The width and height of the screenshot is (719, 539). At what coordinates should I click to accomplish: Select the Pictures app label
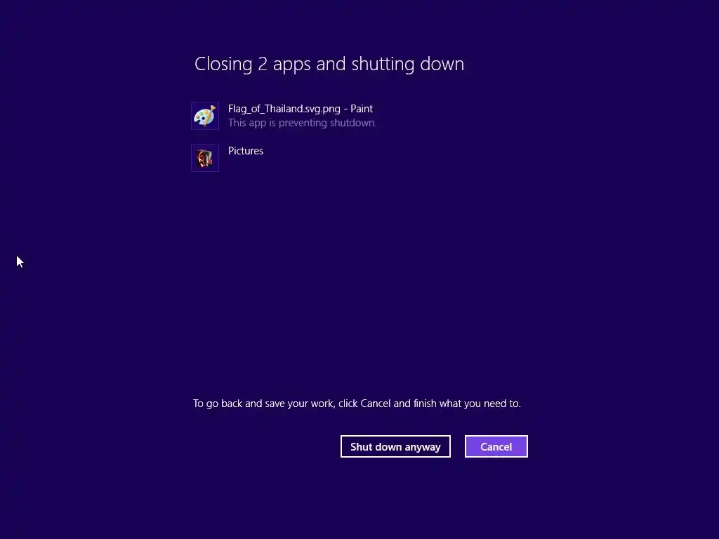246,151
